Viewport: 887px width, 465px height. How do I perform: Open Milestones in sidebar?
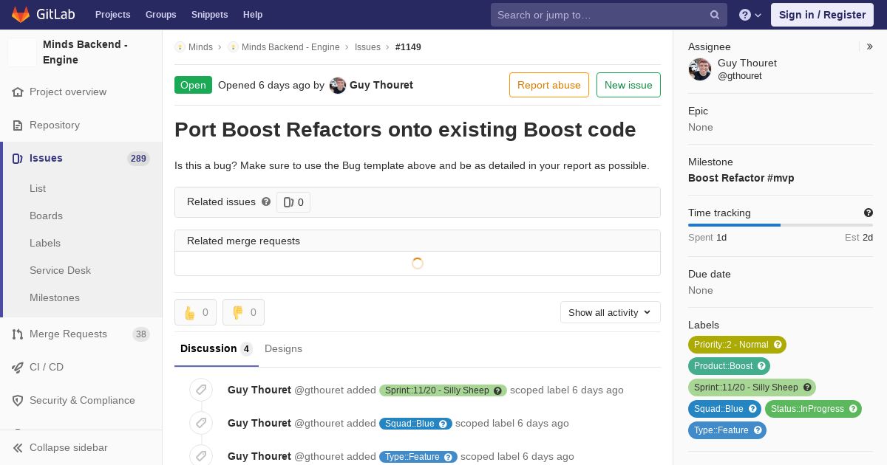(x=55, y=298)
